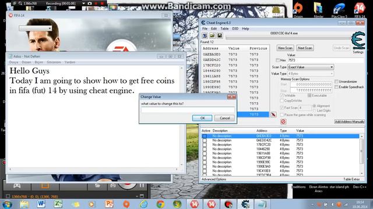Click Cancel in the Change Value dialog
Viewport: 373px width, 209px height.
(224, 118)
